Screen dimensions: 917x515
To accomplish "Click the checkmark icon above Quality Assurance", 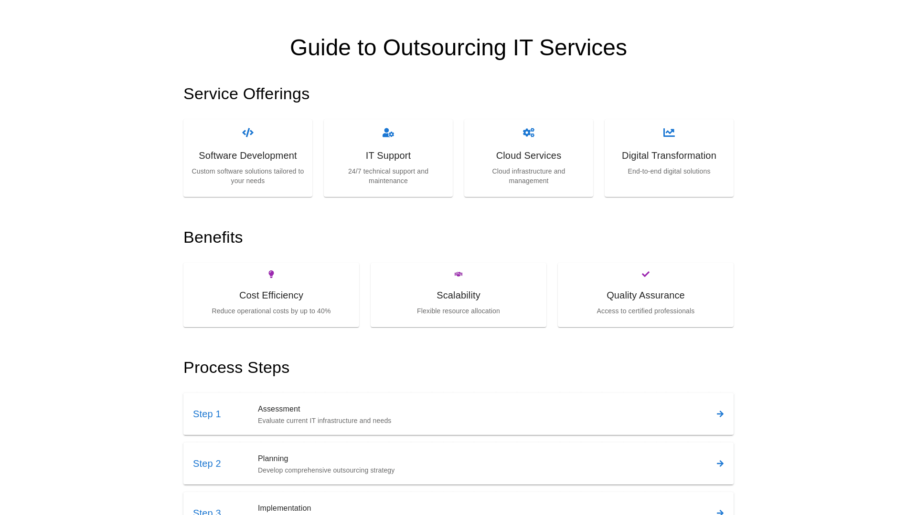I will (x=646, y=274).
